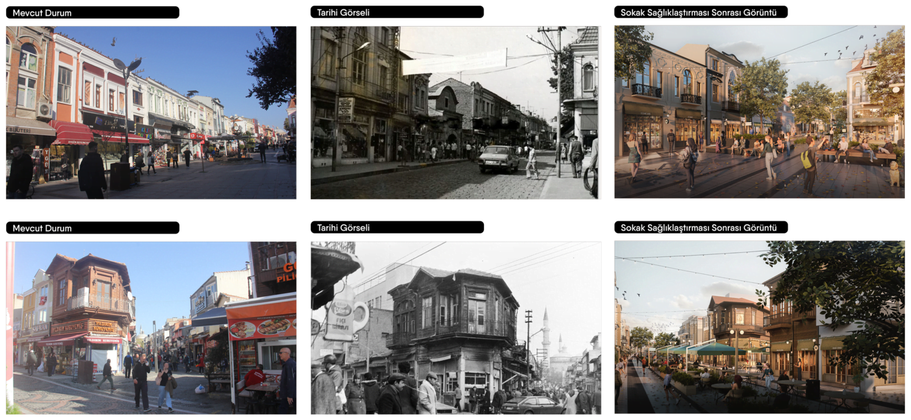Click the 'Tarihi Görseli' label above the vintage car photo
This screenshot has width=911, height=420.
(x=343, y=13)
